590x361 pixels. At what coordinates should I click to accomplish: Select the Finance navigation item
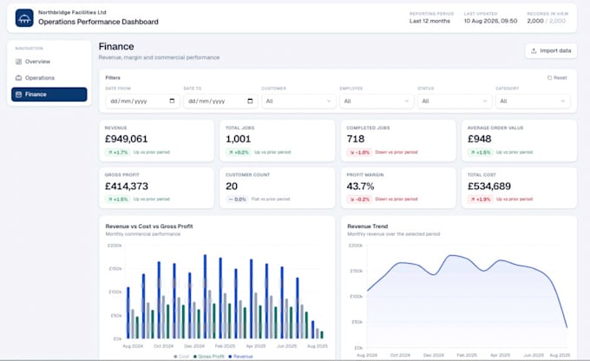[x=49, y=94]
